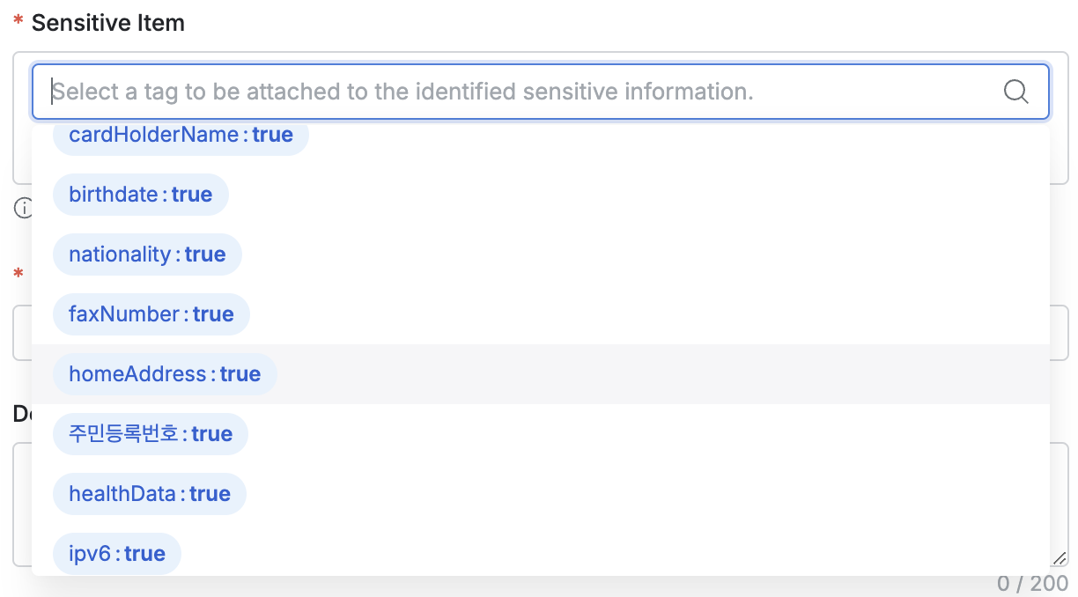The image size is (1078, 597).
Task: Select faxNumber:true from the list
Action: (151, 314)
